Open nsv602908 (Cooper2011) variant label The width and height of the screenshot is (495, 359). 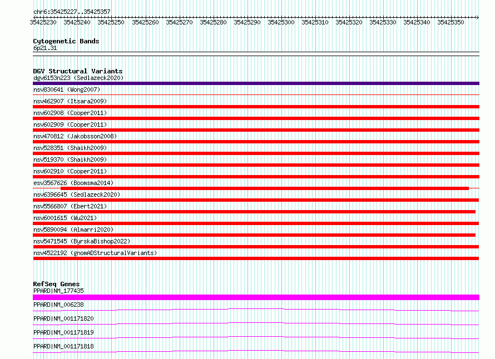pyautogui.click(x=70, y=113)
